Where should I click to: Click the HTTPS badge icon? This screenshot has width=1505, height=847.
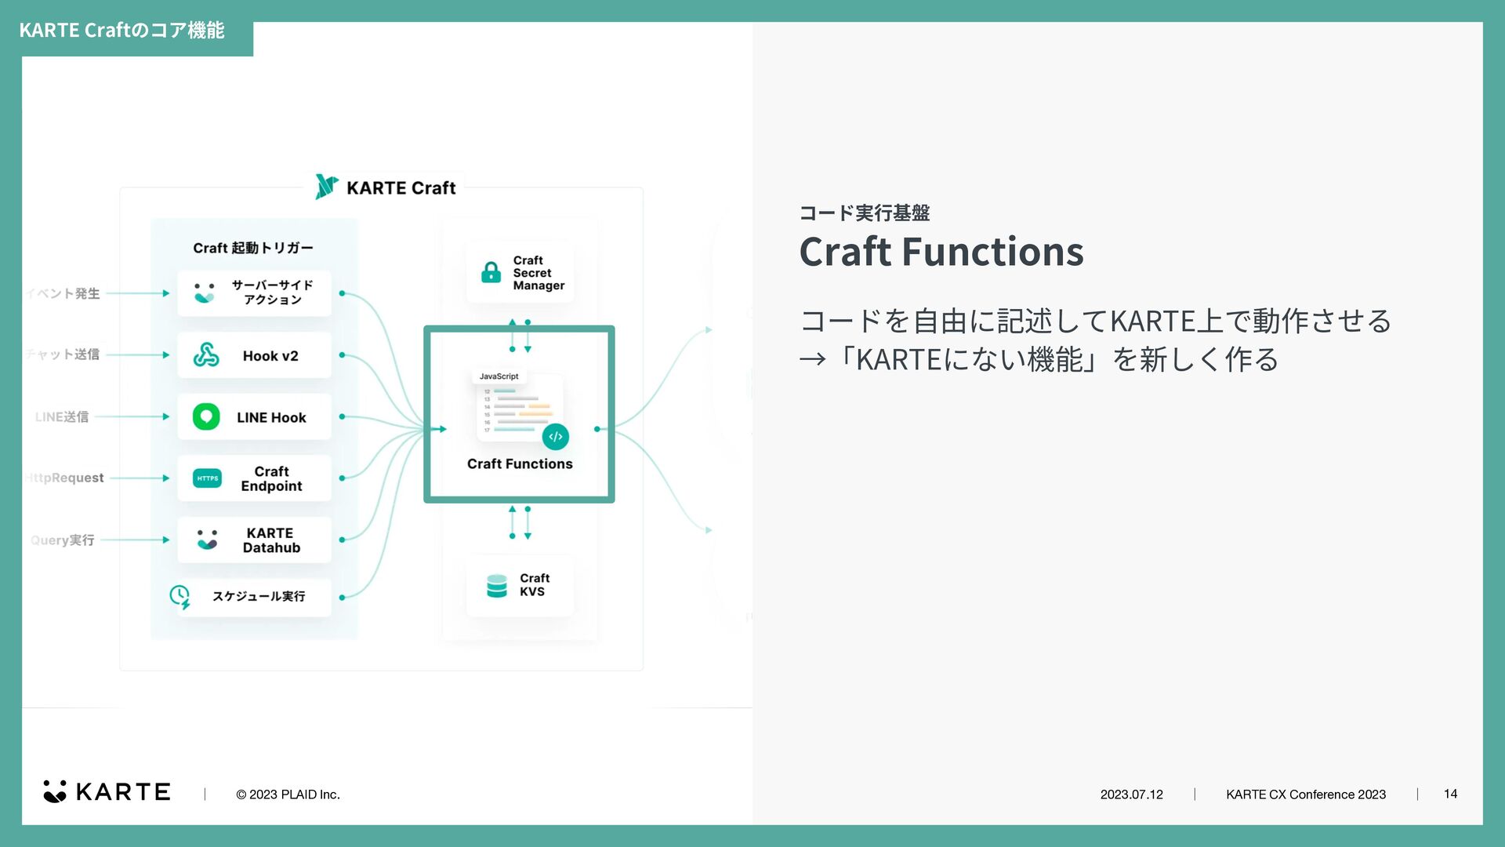207,478
